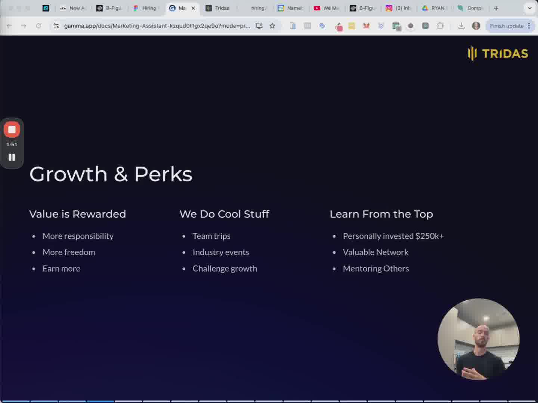Pause the recording timer
Screen dimensions: 538x403
coord(12,157)
